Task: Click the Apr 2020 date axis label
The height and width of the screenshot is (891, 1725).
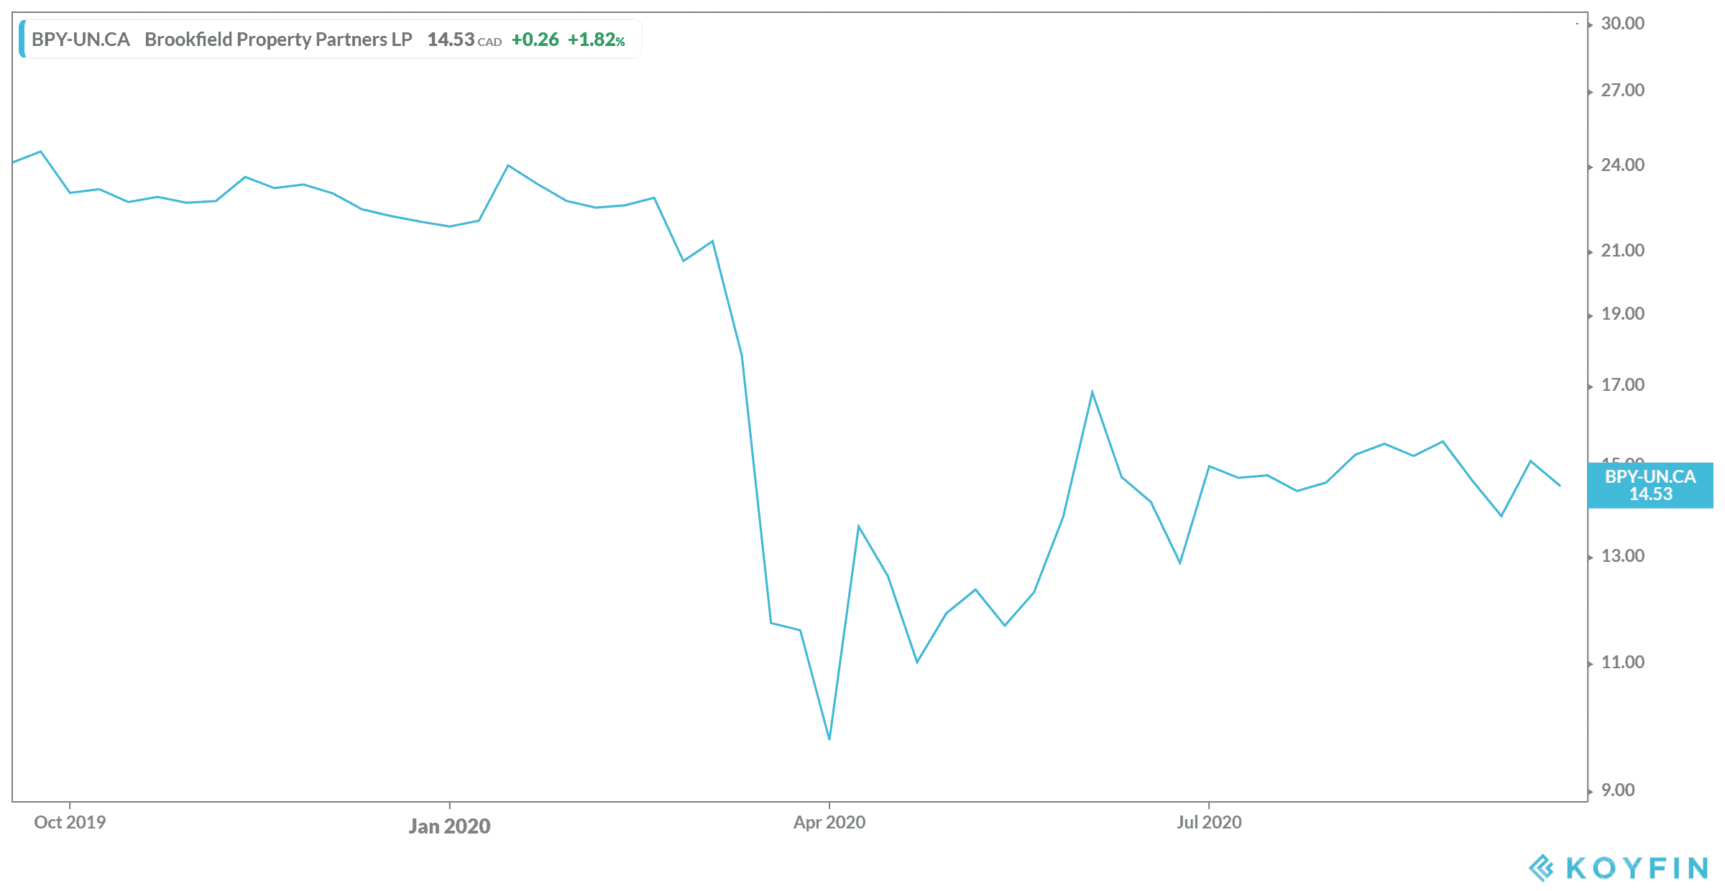Action: pyautogui.click(x=829, y=822)
